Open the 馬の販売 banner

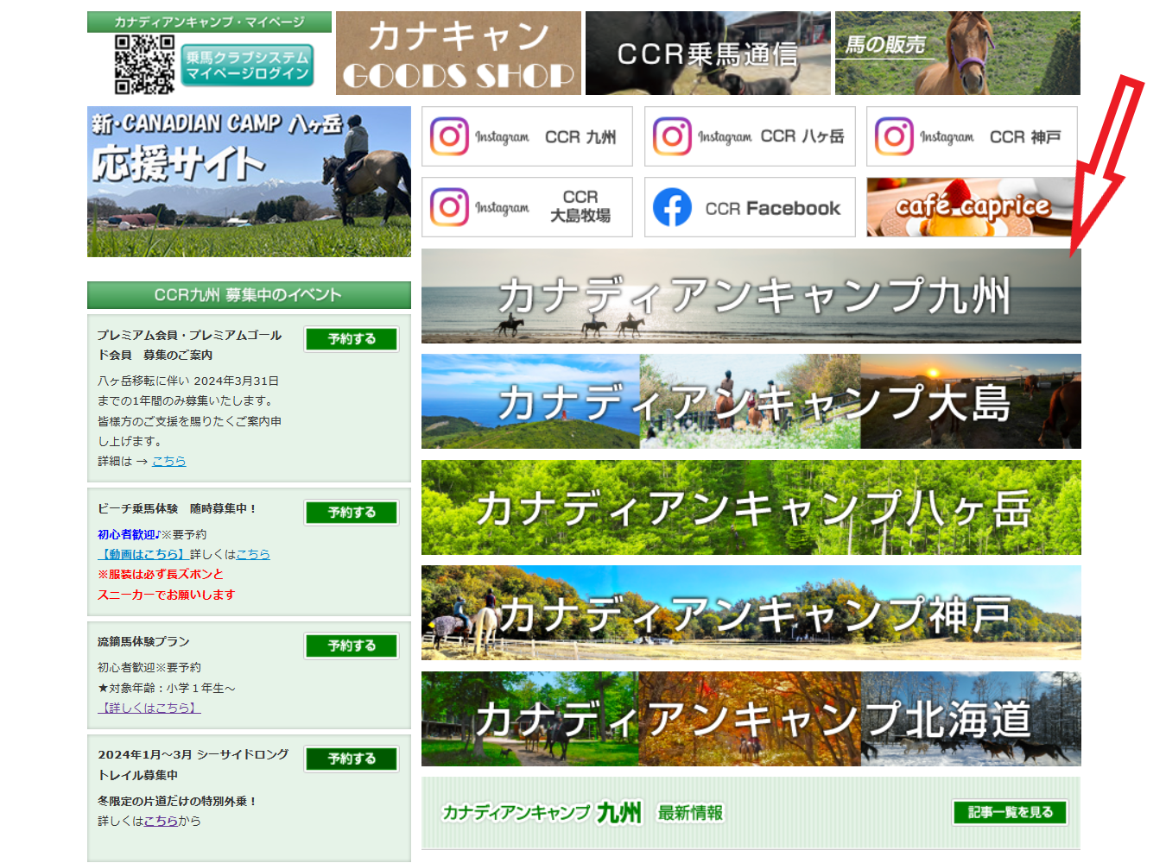coord(957,54)
